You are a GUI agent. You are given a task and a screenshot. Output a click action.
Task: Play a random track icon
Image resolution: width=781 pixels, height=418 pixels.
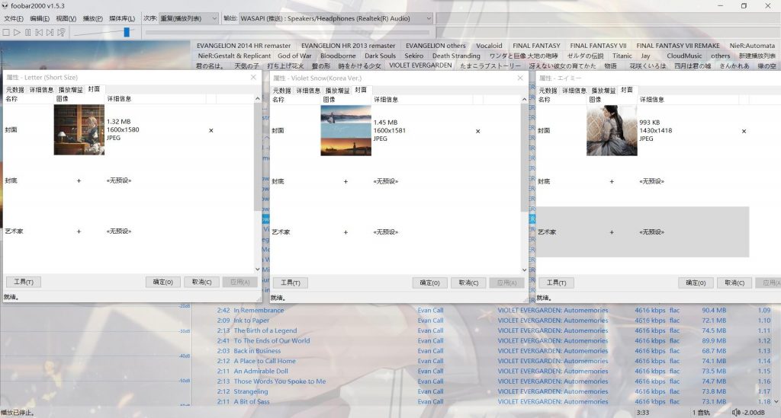[x=61, y=32]
